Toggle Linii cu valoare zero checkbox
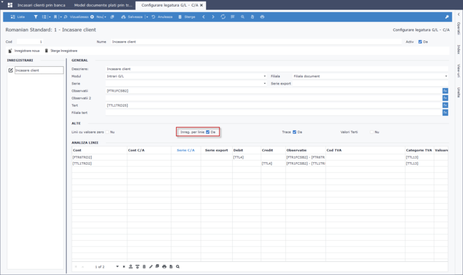This screenshot has height=275, width=463. point(107,132)
